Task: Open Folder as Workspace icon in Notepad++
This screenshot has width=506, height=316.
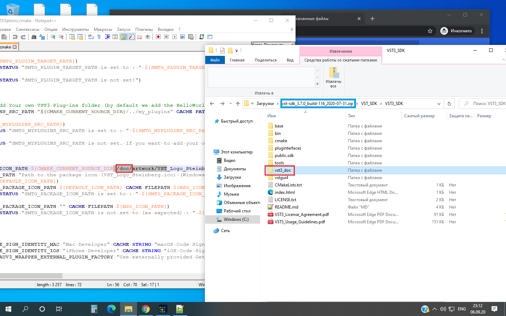Action: click(x=140, y=37)
